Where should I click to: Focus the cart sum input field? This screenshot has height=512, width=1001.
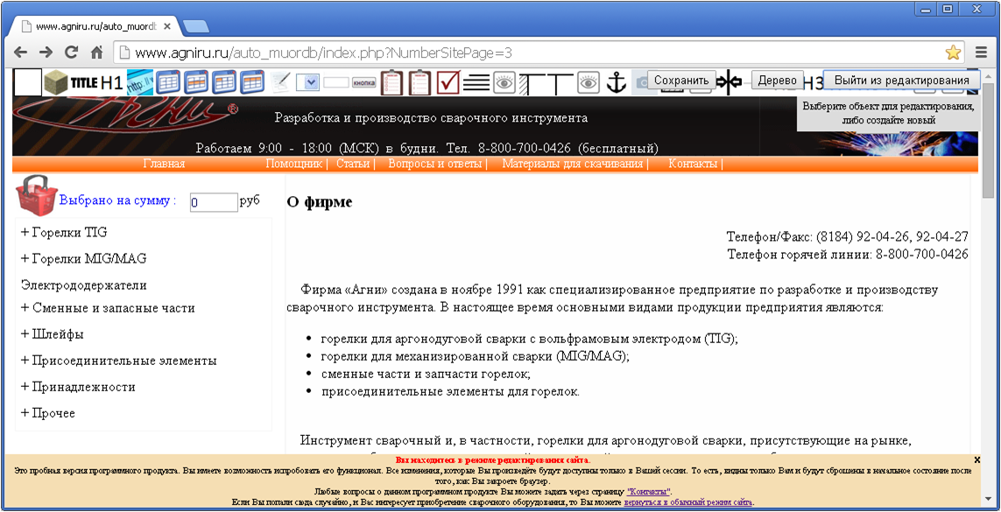click(214, 202)
